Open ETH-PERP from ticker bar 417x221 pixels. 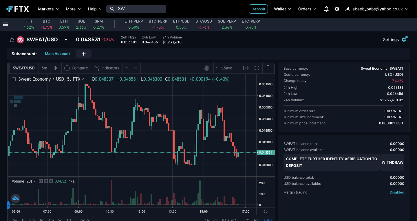pos(134,24)
